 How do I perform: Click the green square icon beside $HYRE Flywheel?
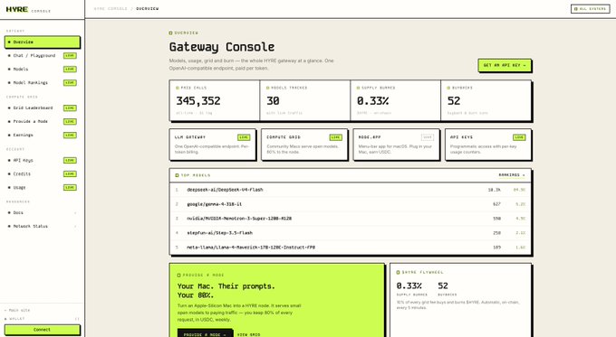(398, 272)
